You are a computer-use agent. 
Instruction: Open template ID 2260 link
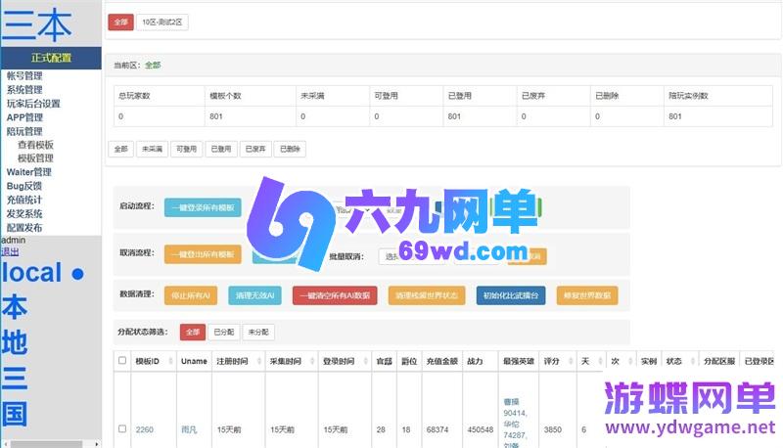144,429
